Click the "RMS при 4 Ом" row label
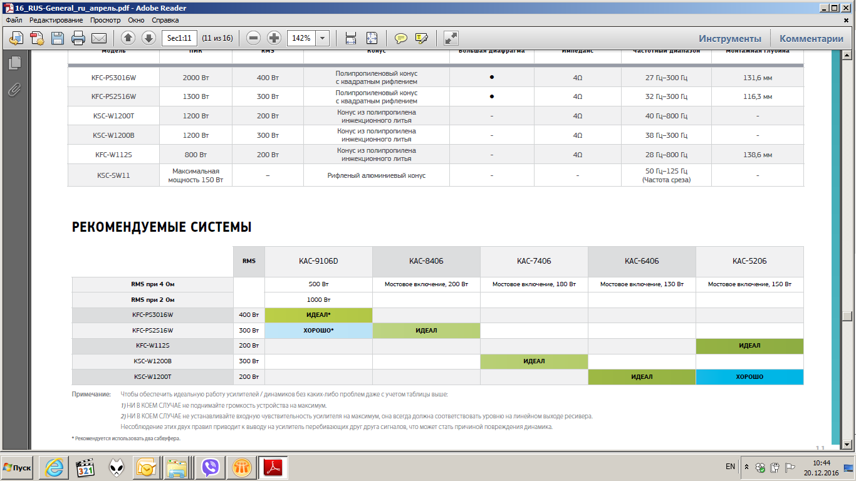The image size is (856, 481). tap(152, 284)
